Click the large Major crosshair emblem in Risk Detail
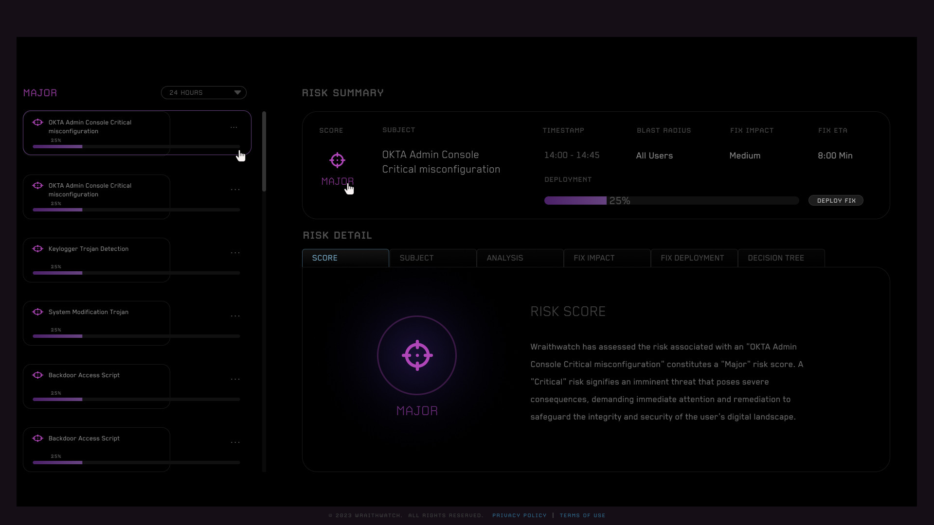This screenshot has width=934, height=525. (417, 355)
